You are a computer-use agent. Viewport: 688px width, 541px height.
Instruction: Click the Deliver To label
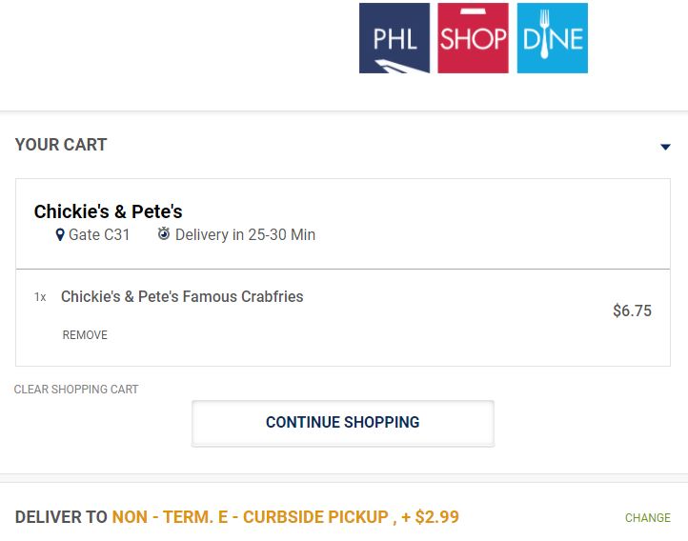(x=61, y=517)
